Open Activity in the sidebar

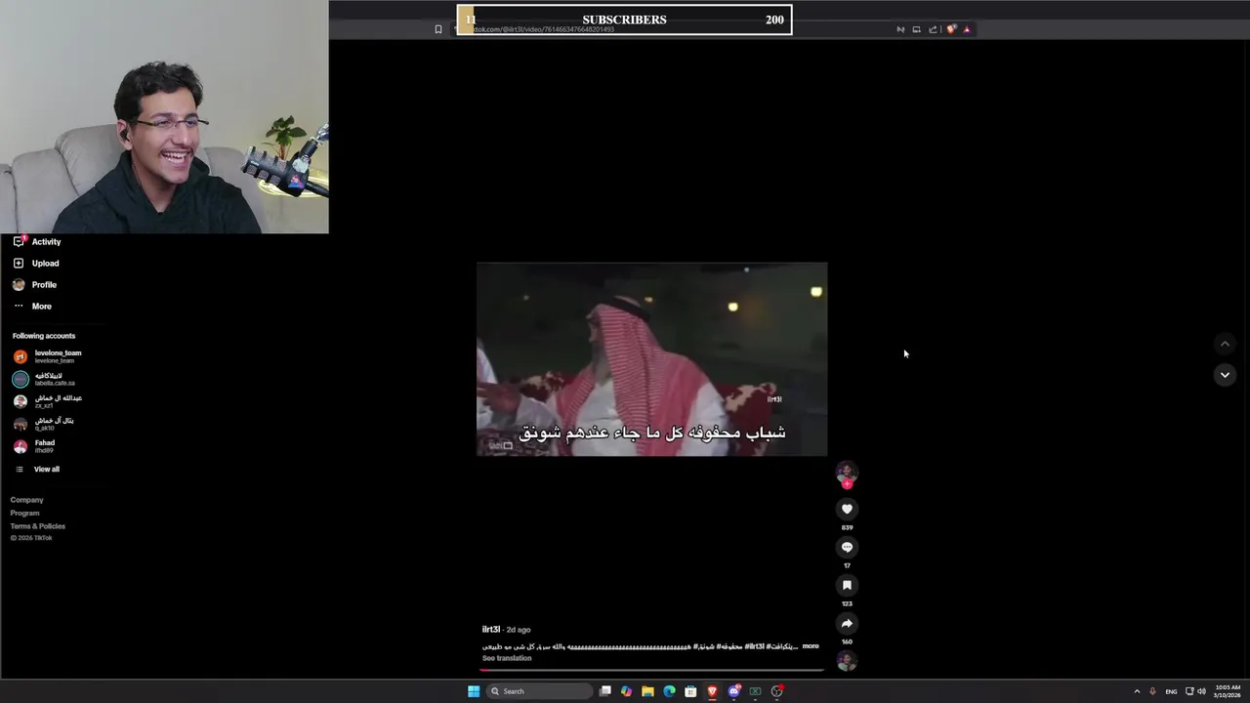point(46,241)
